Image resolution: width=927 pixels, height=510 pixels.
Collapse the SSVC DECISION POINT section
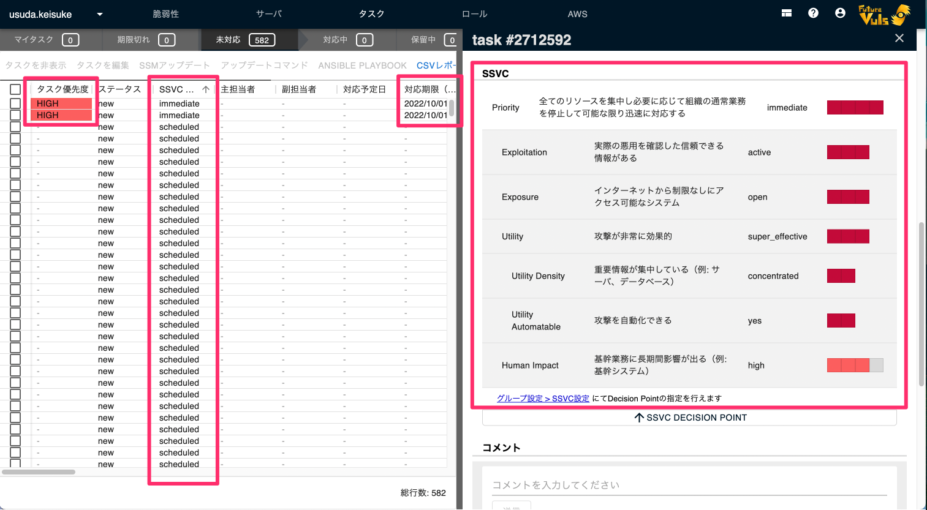[690, 417]
